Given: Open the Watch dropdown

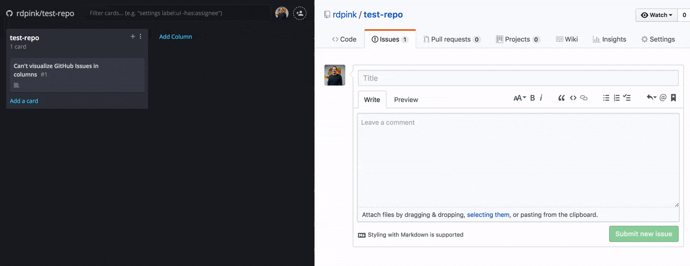Looking at the screenshot, I should pos(657,15).
